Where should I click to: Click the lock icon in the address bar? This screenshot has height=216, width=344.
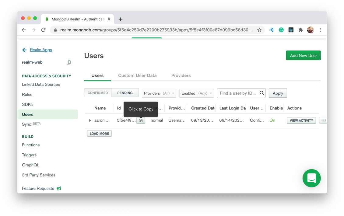point(55,30)
